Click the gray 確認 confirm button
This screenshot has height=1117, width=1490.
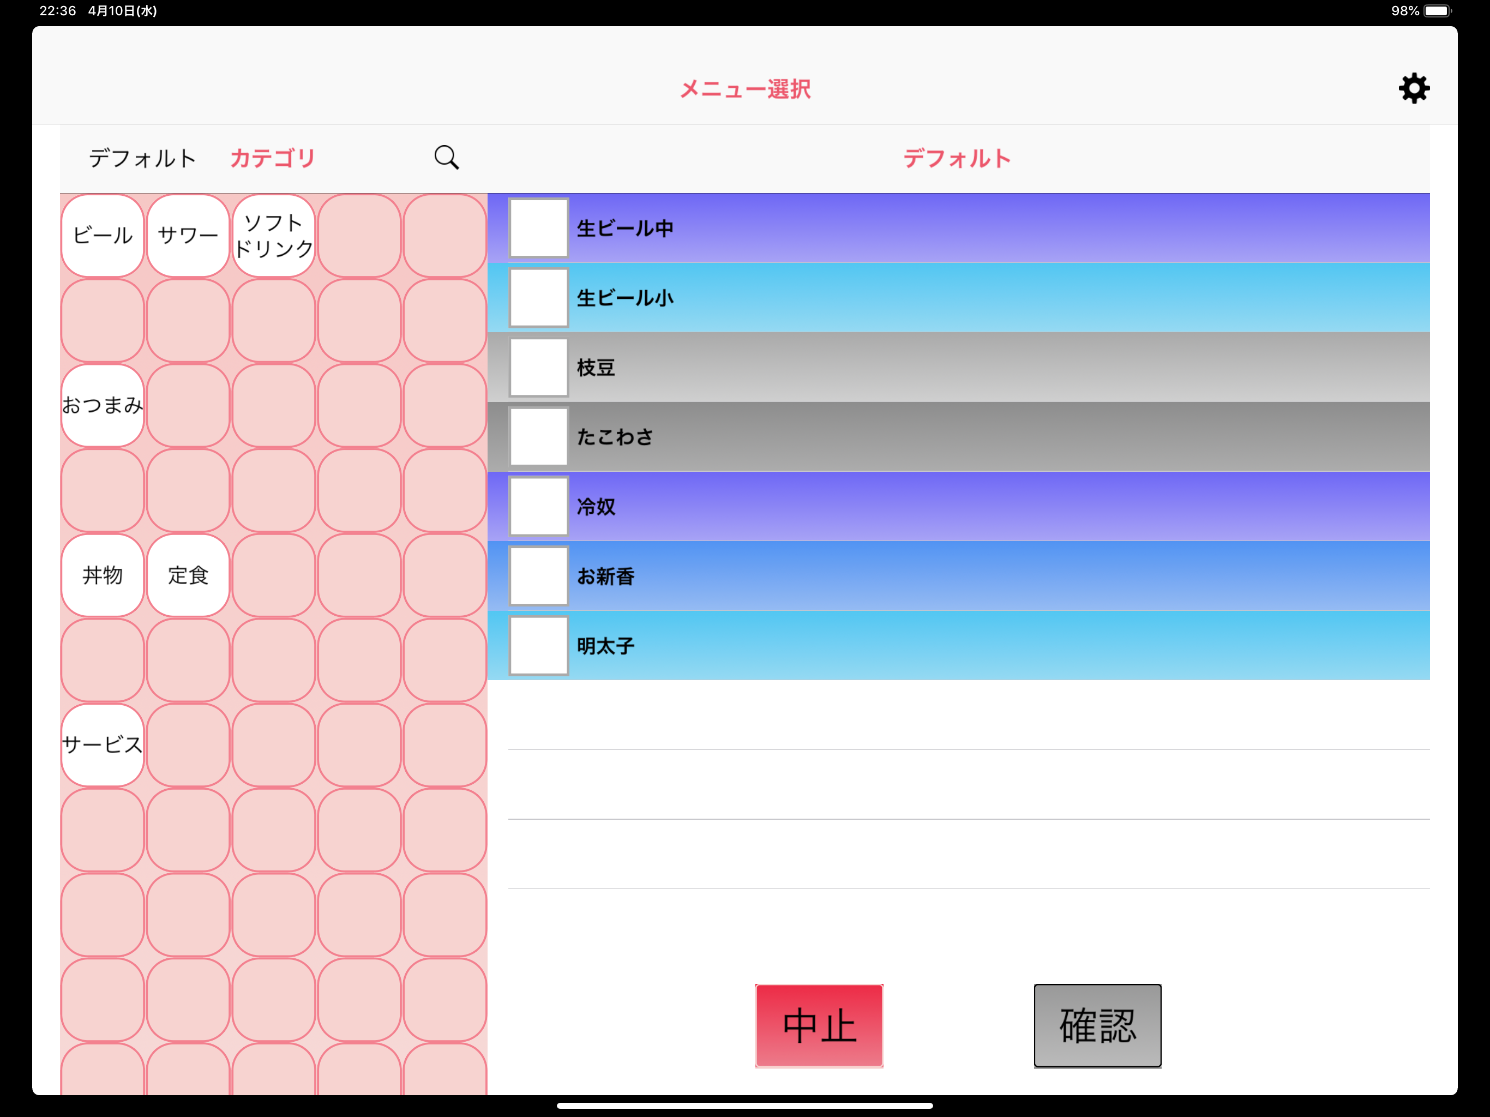1097,1025
